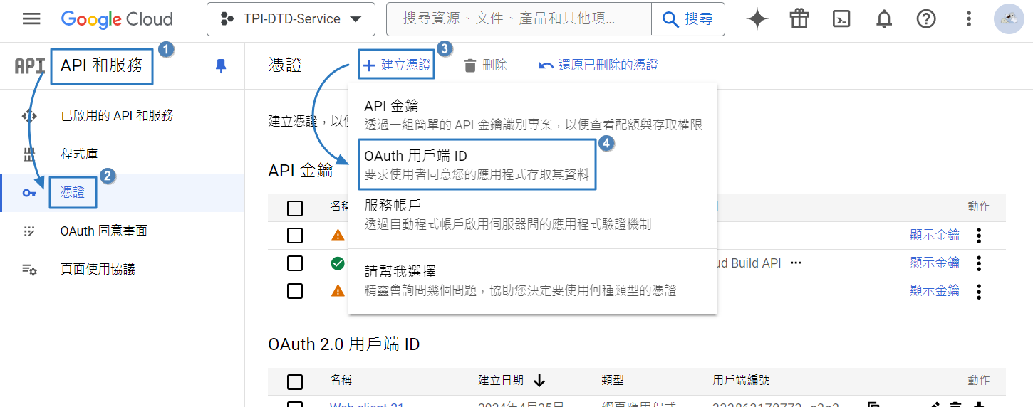Image resolution: width=1033 pixels, height=407 pixels.
Task: Choose API 金鑰 from the dropdown menu
Action: coord(532,115)
